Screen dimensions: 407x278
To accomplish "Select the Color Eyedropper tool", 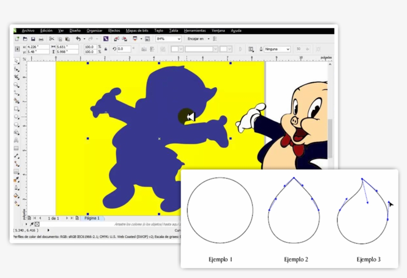I will point(16,179).
